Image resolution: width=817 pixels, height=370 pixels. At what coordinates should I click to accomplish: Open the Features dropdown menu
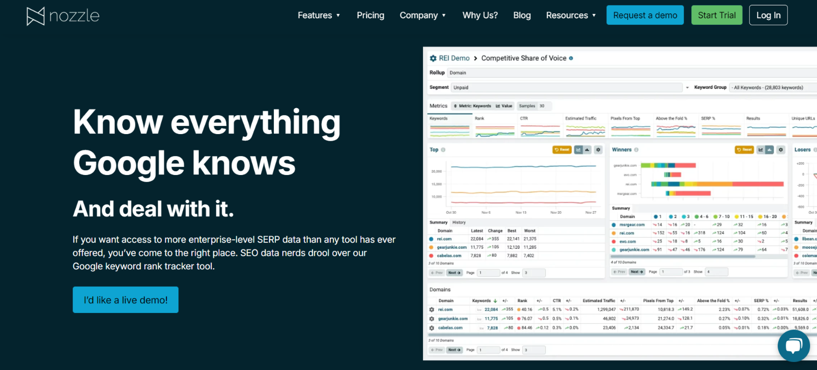click(319, 15)
